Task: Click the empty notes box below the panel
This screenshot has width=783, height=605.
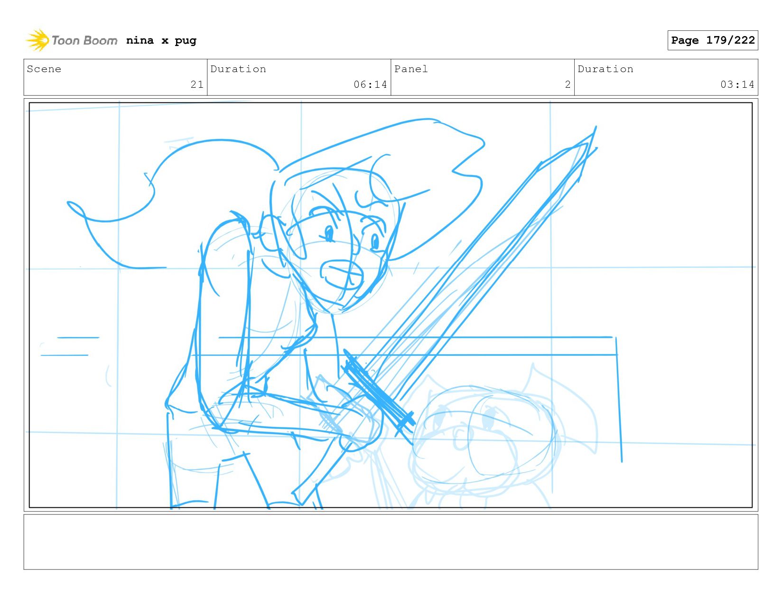Action: coord(391,542)
